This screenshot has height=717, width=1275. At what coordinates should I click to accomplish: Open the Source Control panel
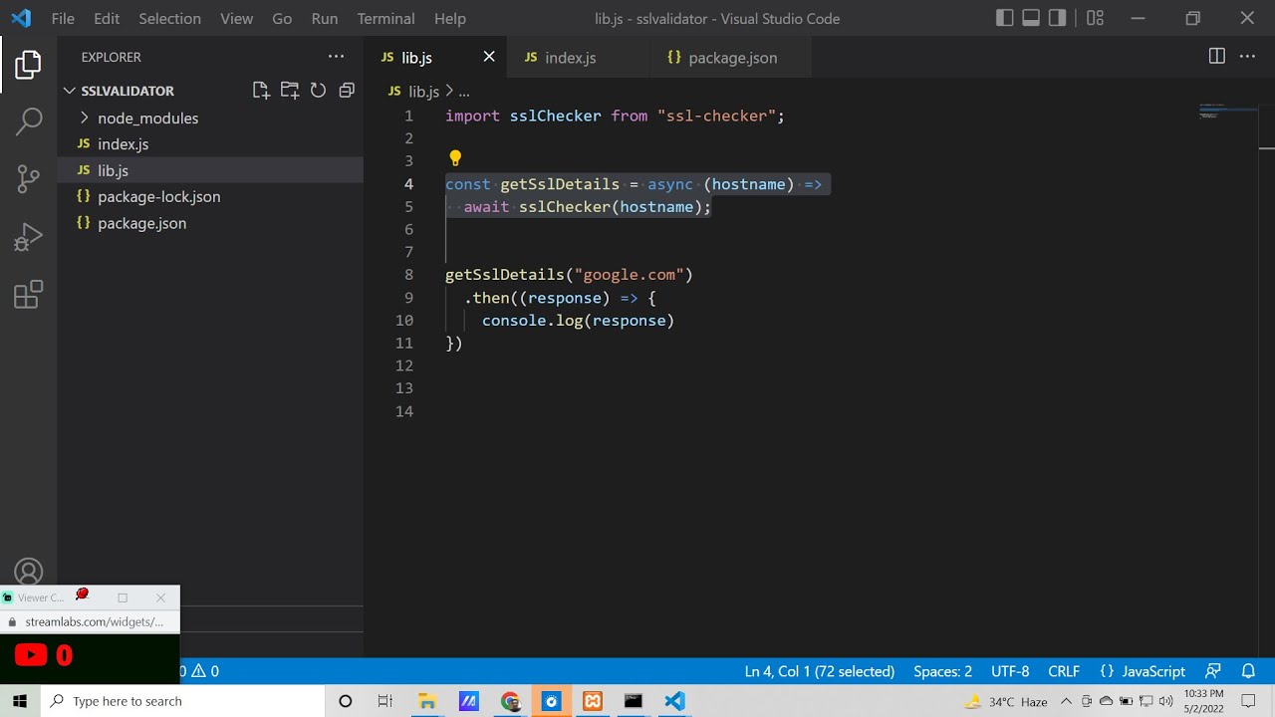coord(28,177)
